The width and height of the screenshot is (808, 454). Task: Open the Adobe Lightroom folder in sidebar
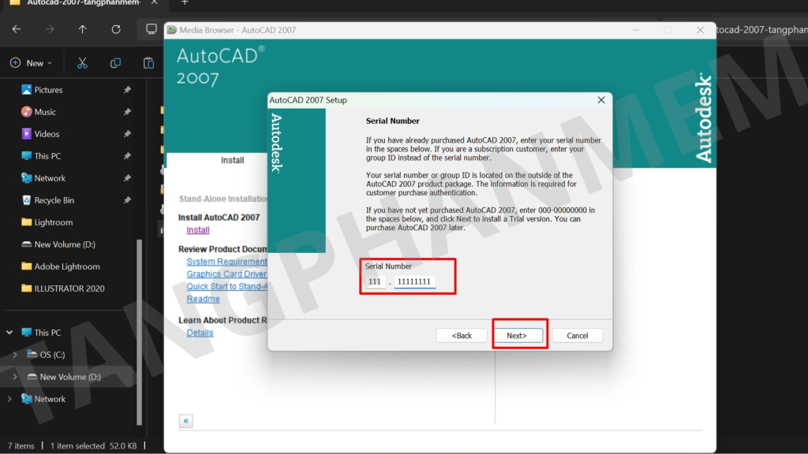coord(67,266)
